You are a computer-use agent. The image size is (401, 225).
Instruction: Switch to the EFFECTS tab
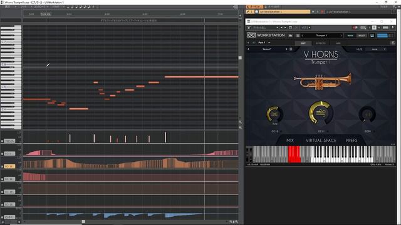pyautogui.click(x=321, y=43)
